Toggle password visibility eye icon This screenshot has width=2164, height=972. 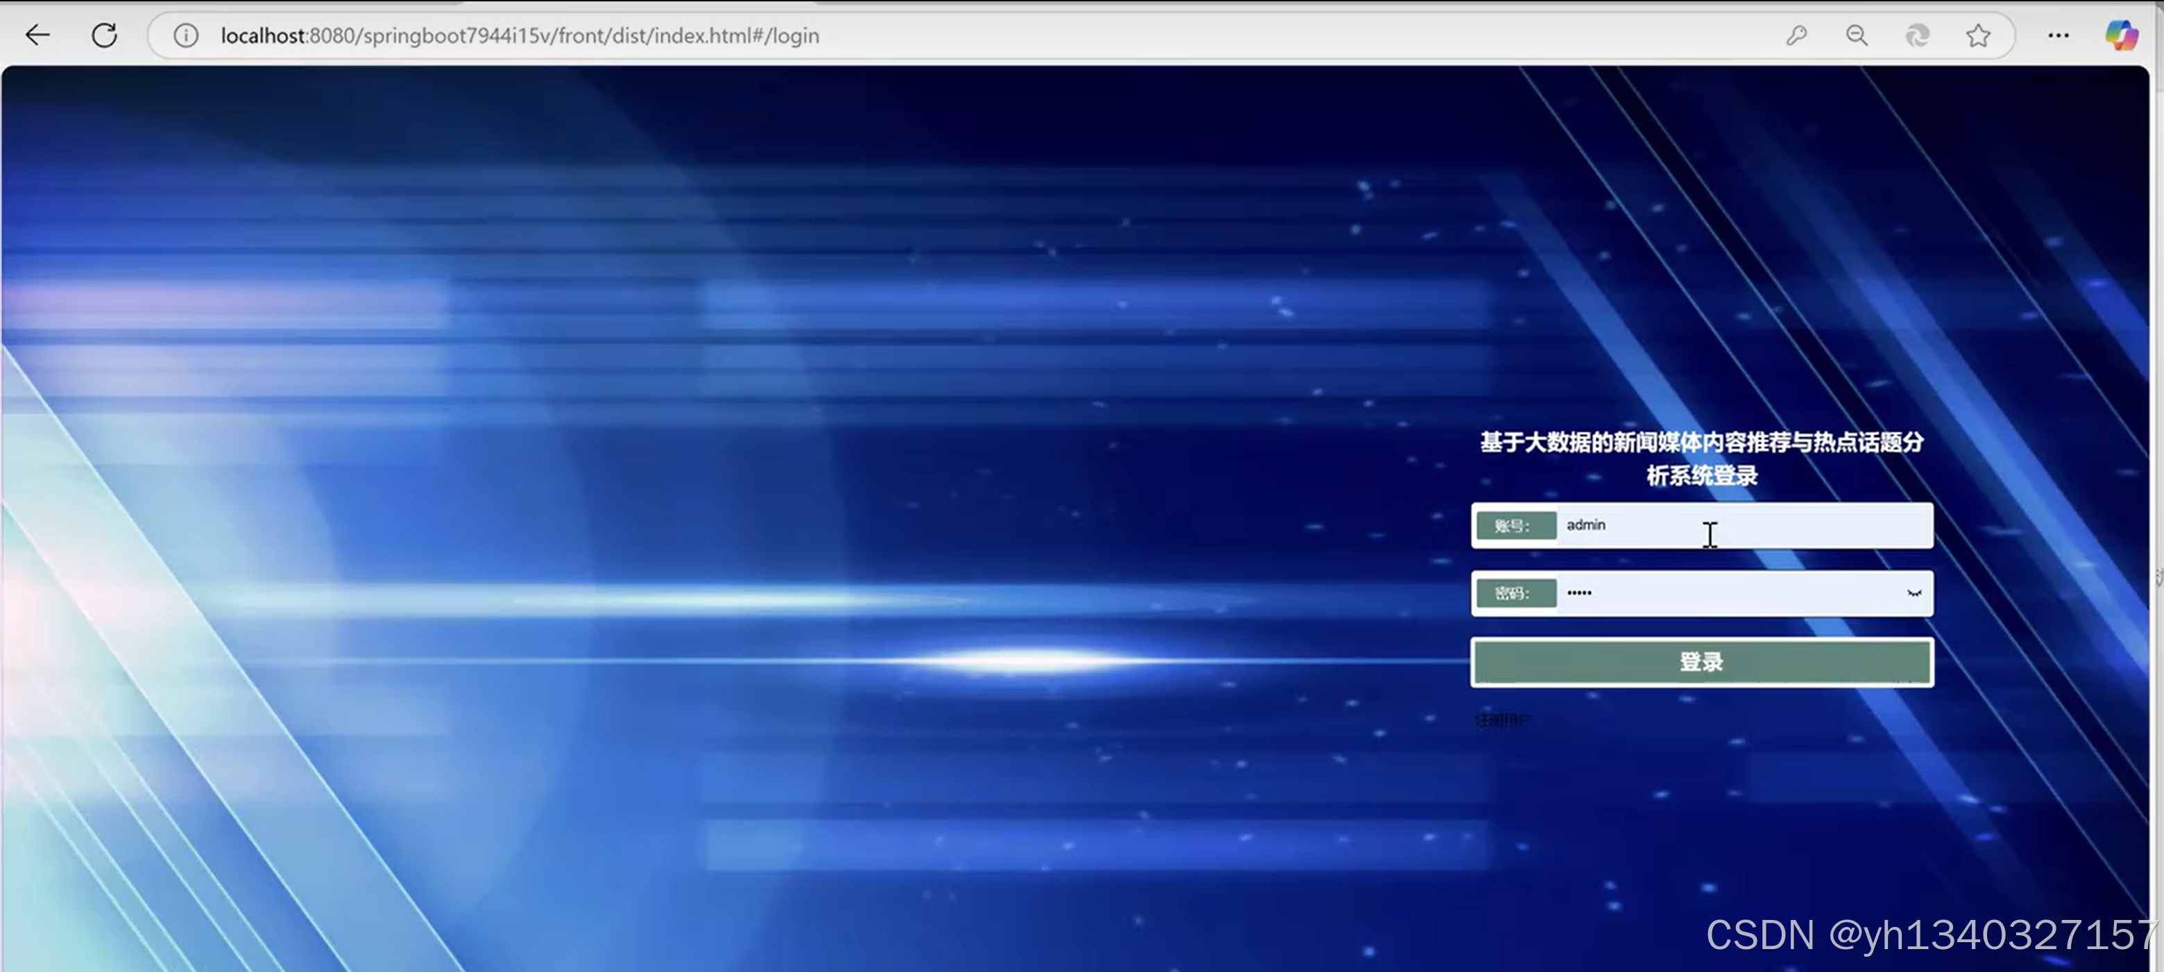point(1914,593)
